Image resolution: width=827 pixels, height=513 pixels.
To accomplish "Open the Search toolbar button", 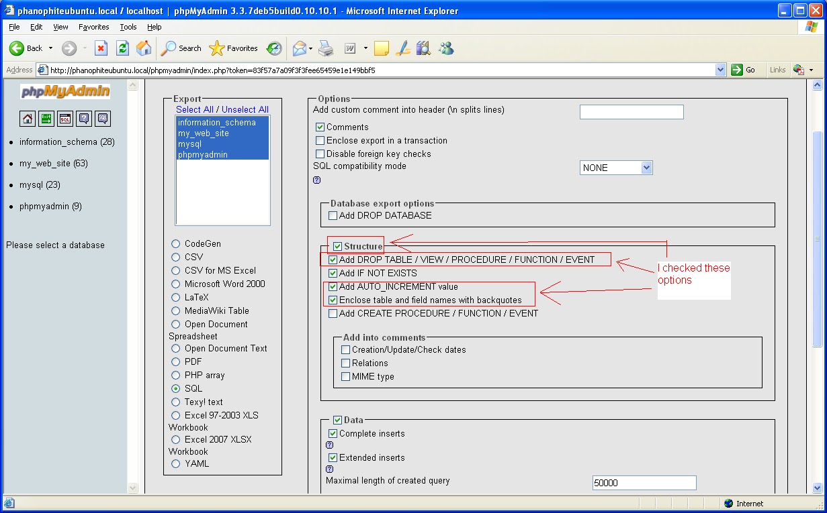I will tap(181, 48).
